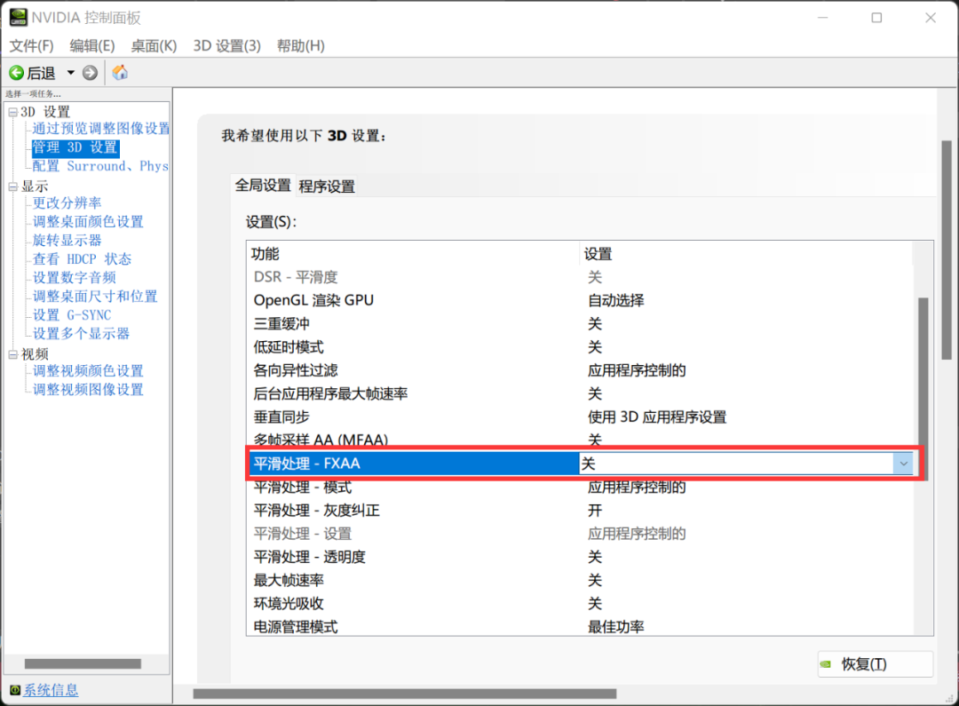The height and width of the screenshot is (706, 959).
Task: Collapse the 3D 设置 tree node
Action: (12, 113)
